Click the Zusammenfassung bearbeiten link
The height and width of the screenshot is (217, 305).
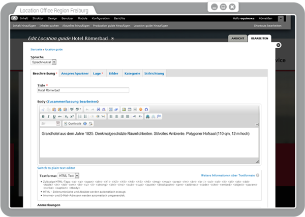[x=73, y=102]
